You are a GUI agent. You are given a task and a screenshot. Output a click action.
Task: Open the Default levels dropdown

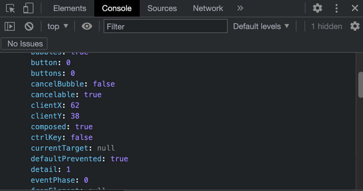point(261,26)
